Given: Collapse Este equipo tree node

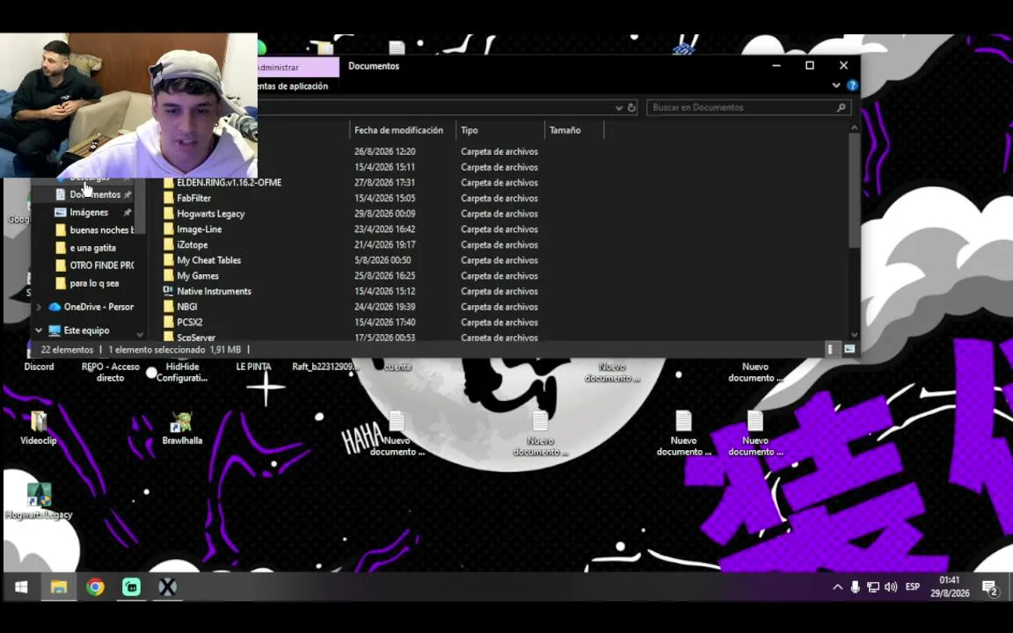Looking at the screenshot, I should tap(39, 330).
